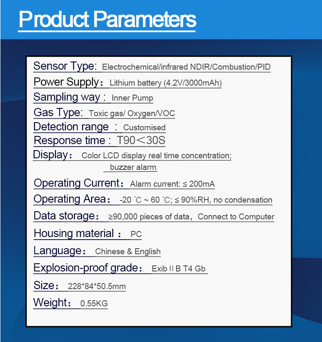Click the Gas Type label
Viewport: 322px width, 342px height.
click(58, 113)
